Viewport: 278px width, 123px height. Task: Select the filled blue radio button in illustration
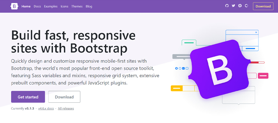pyautogui.click(x=176, y=68)
